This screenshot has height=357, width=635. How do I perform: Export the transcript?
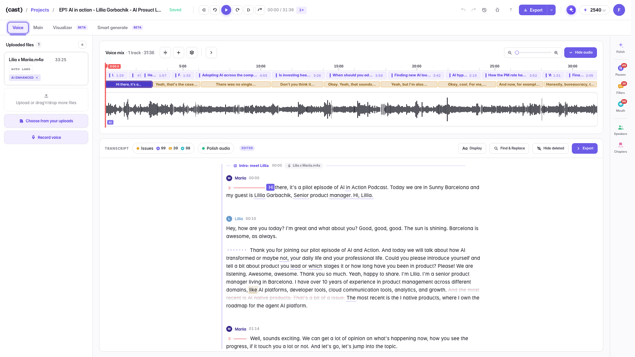click(x=585, y=148)
